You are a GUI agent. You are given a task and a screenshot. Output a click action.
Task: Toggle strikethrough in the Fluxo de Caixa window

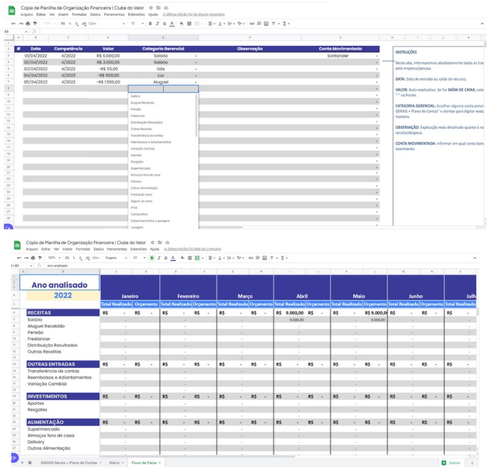click(165, 258)
